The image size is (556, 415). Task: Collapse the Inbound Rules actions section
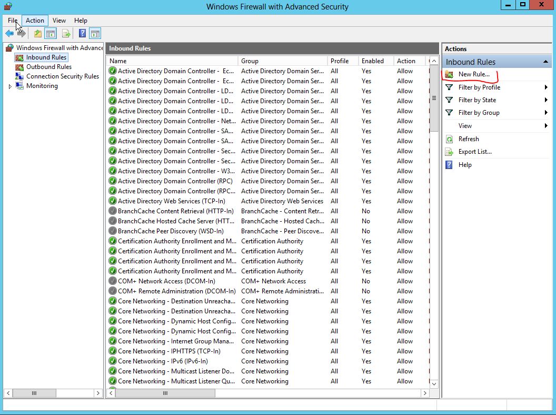point(545,62)
